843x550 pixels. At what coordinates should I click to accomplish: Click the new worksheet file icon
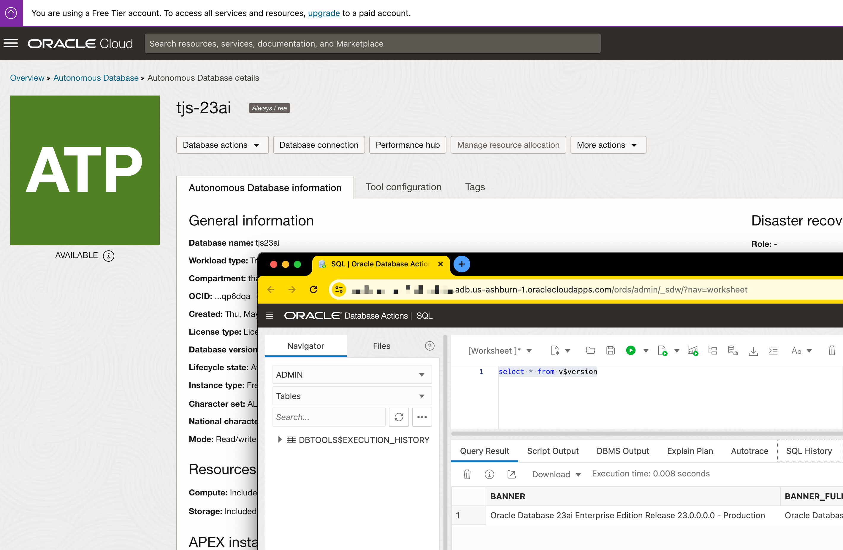[x=555, y=350]
